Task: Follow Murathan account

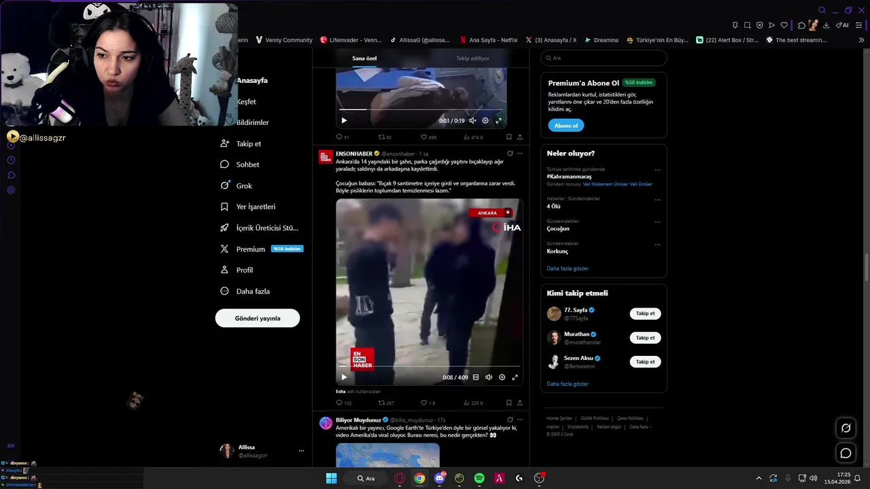Action: tap(645, 338)
